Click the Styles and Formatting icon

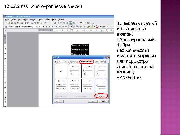point(6,27)
